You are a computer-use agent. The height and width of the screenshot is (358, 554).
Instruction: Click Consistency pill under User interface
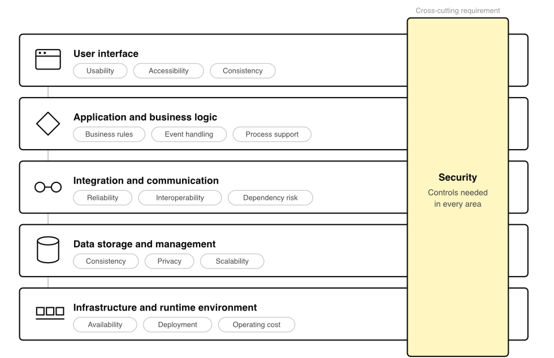[x=243, y=71]
